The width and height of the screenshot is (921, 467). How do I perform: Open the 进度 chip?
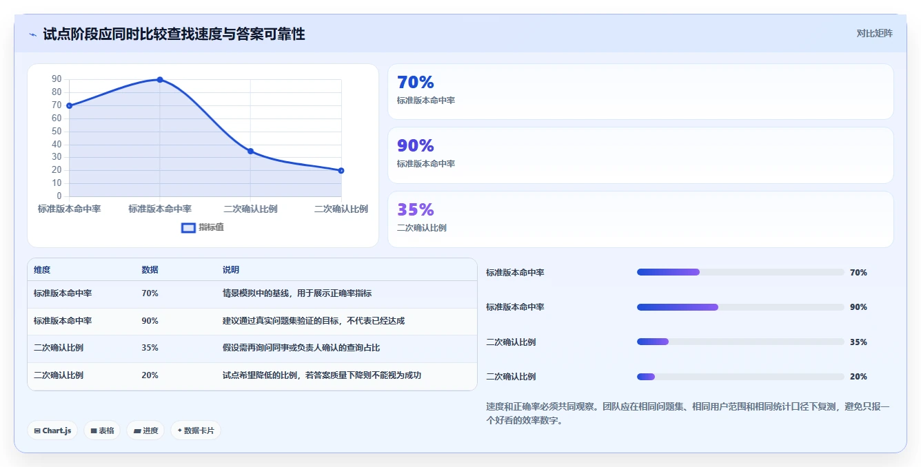click(x=145, y=430)
